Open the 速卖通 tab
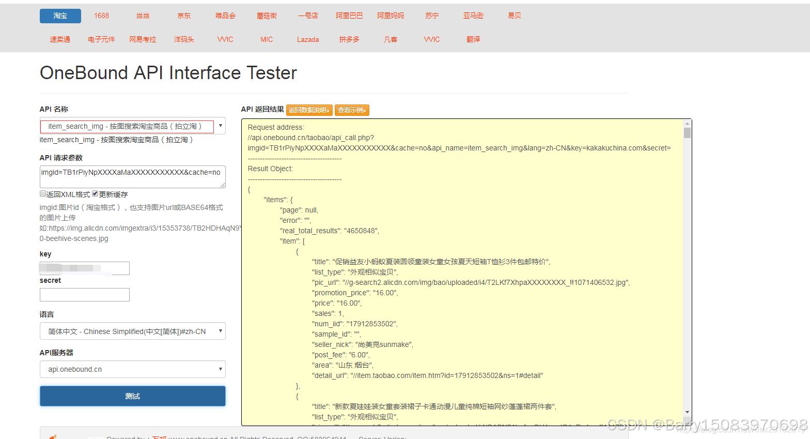 click(x=60, y=39)
